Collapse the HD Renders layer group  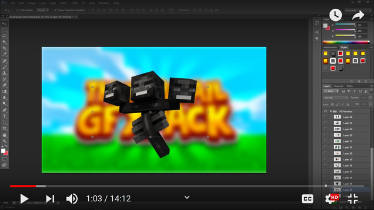[x=331, y=111]
